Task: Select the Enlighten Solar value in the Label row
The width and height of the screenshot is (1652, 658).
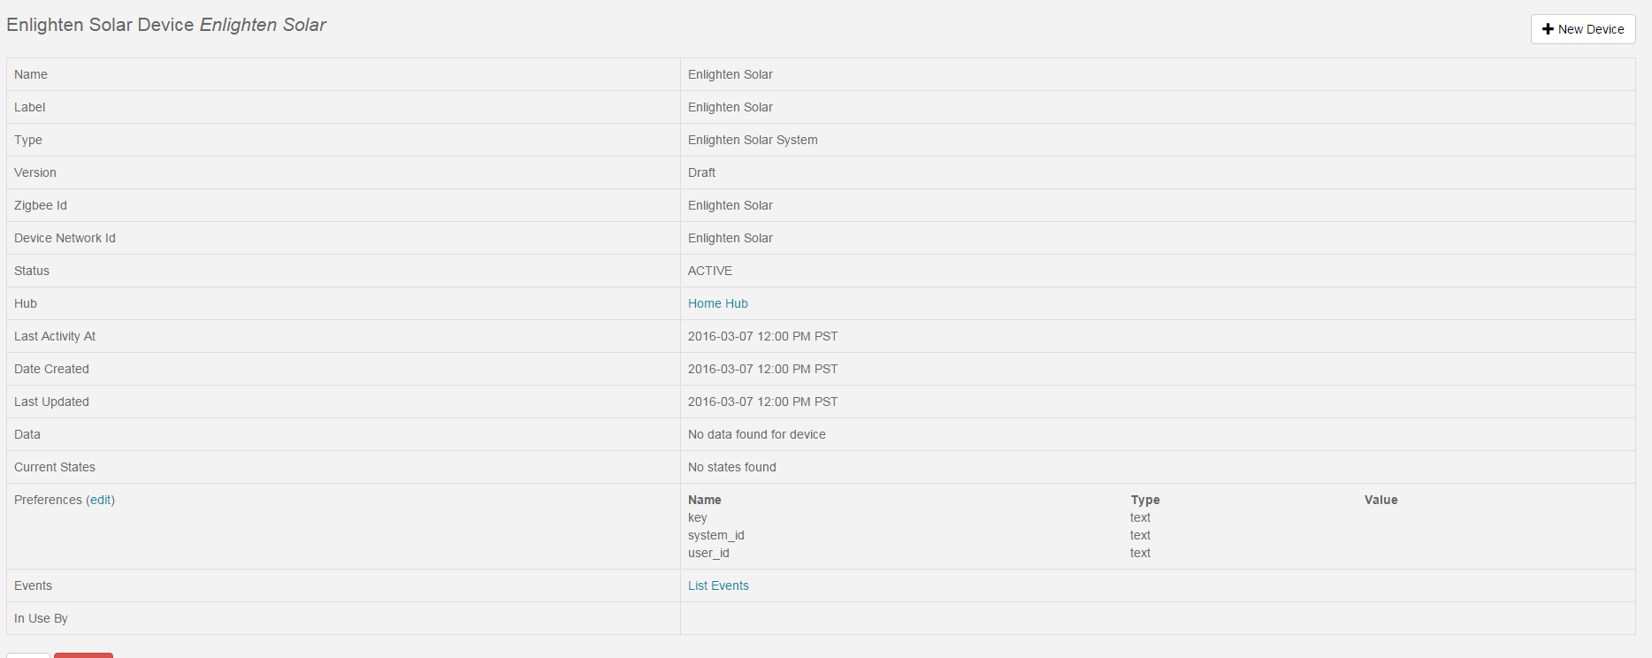Action: pyautogui.click(x=730, y=107)
